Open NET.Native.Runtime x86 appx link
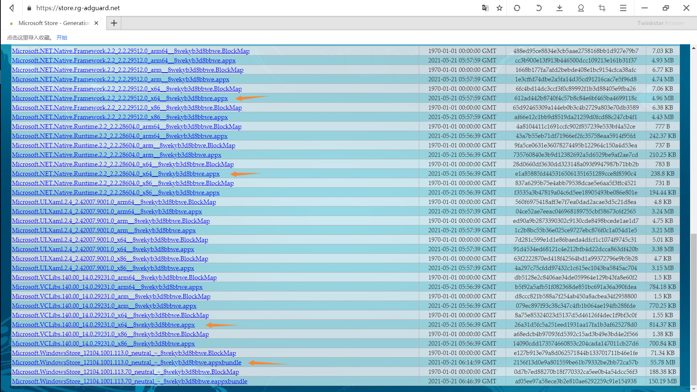Image resolution: width=697 pixels, height=392 pixels. 116,192
